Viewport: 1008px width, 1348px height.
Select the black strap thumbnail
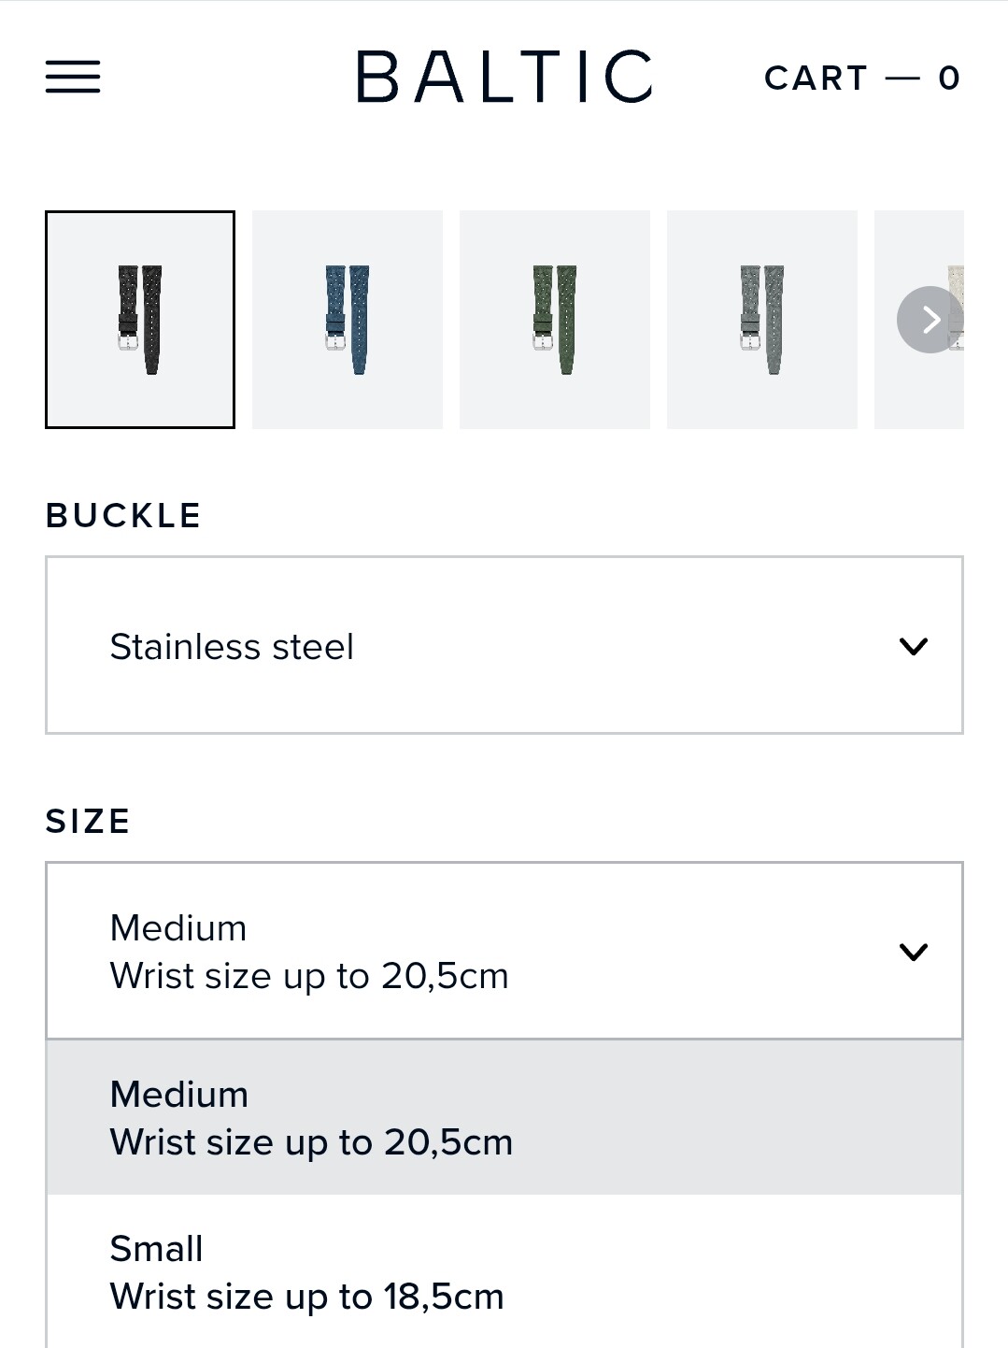click(140, 320)
